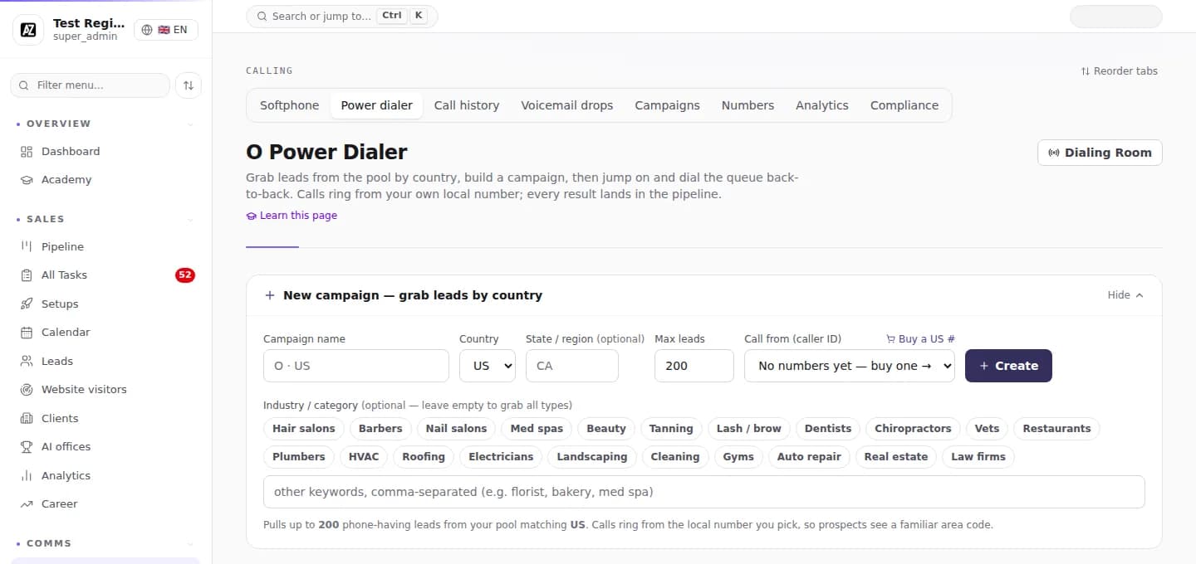The image size is (1196, 564).
Task: Click the State / region field
Action: (x=572, y=366)
